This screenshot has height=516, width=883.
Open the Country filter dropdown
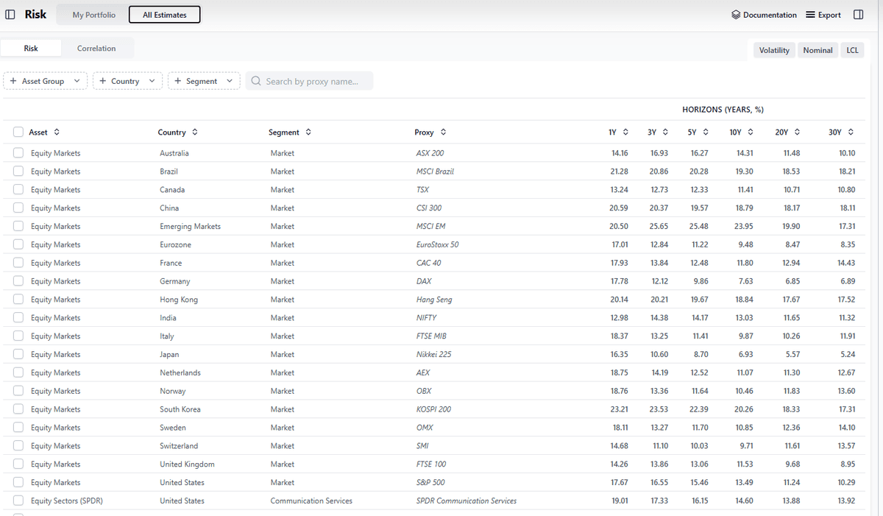pyautogui.click(x=127, y=81)
